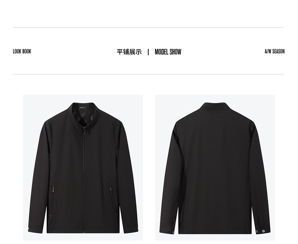Click the brand label inside front collar
The height and width of the screenshot is (244, 298).
point(83,108)
